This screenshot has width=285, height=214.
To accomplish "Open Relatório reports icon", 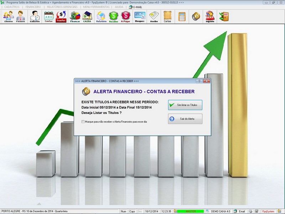I will tap(101, 16).
